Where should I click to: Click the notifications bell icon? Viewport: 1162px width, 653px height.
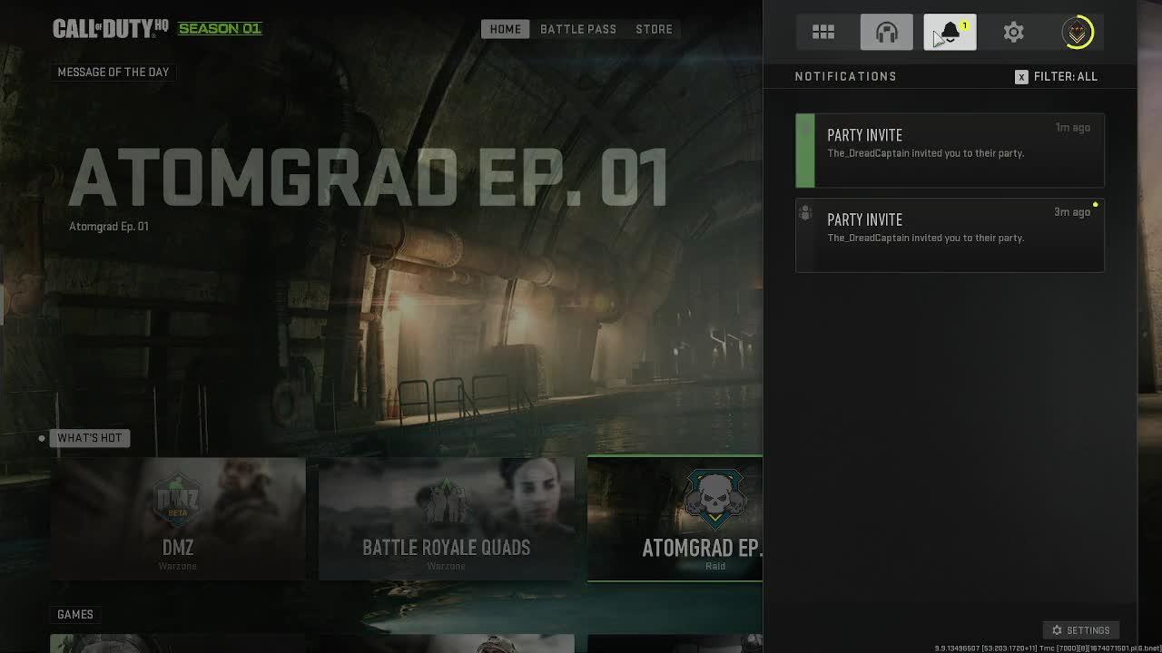tap(950, 33)
